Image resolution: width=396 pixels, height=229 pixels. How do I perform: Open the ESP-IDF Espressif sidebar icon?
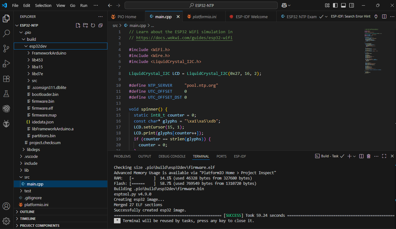point(6,109)
